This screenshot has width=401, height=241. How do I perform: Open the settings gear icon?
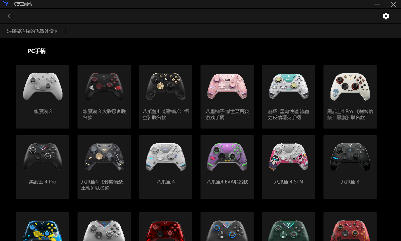(386, 16)
